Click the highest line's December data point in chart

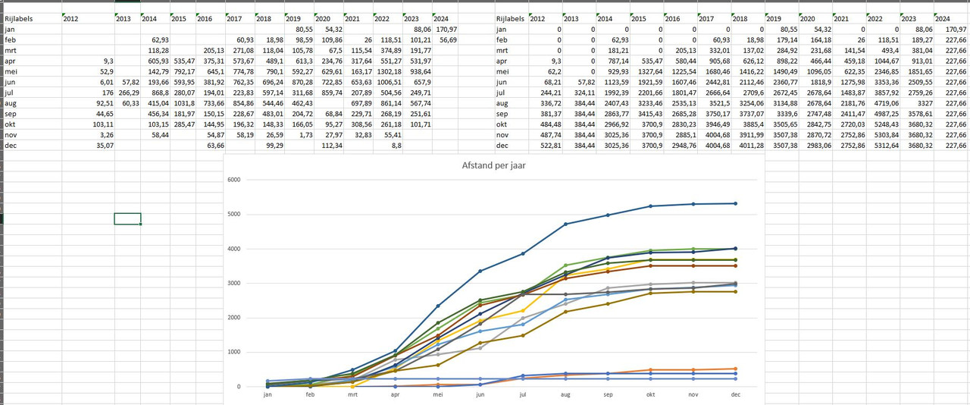click(x=734, y=203)
